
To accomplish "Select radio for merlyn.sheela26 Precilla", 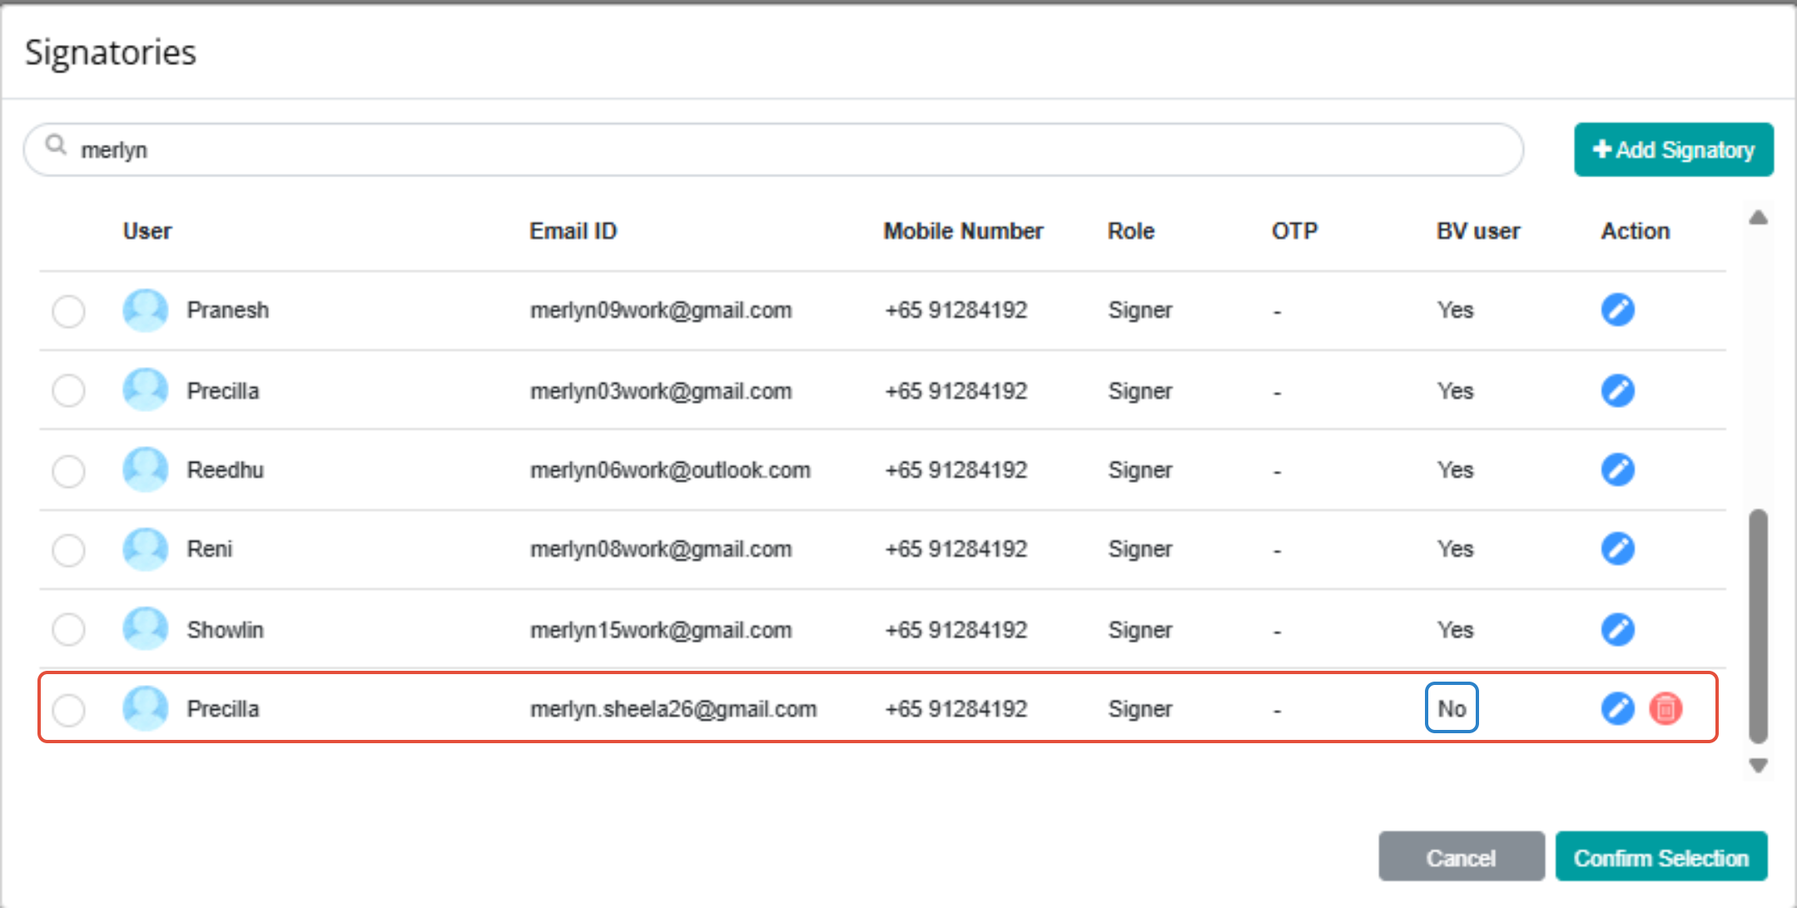I will (68, 710).
